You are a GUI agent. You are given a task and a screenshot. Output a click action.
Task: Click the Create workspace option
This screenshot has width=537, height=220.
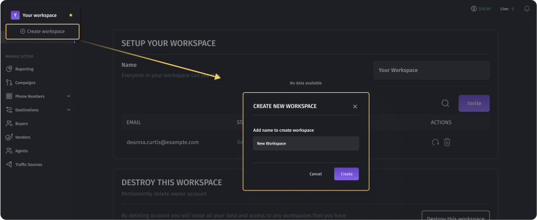pos(42,31)
